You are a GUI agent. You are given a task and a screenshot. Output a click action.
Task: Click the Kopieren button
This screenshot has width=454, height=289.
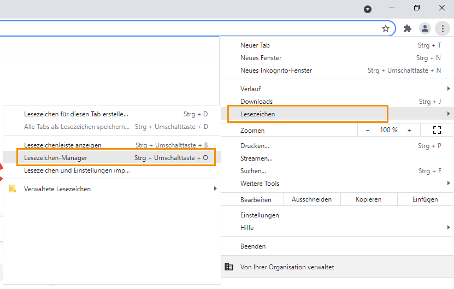pos(369,199)
